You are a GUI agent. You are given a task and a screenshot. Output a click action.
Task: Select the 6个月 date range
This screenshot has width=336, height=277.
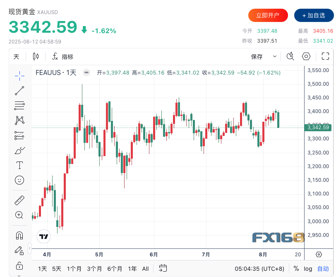(x=115, y=269)
